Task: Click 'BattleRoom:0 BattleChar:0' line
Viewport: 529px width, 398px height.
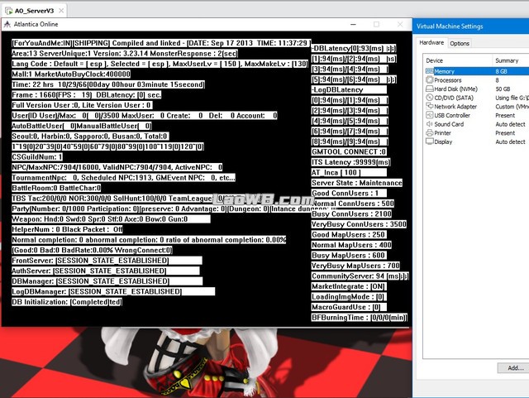Action: coord(56,188)
